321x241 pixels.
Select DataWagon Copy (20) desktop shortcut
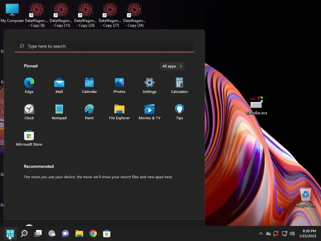pos(85,15)
